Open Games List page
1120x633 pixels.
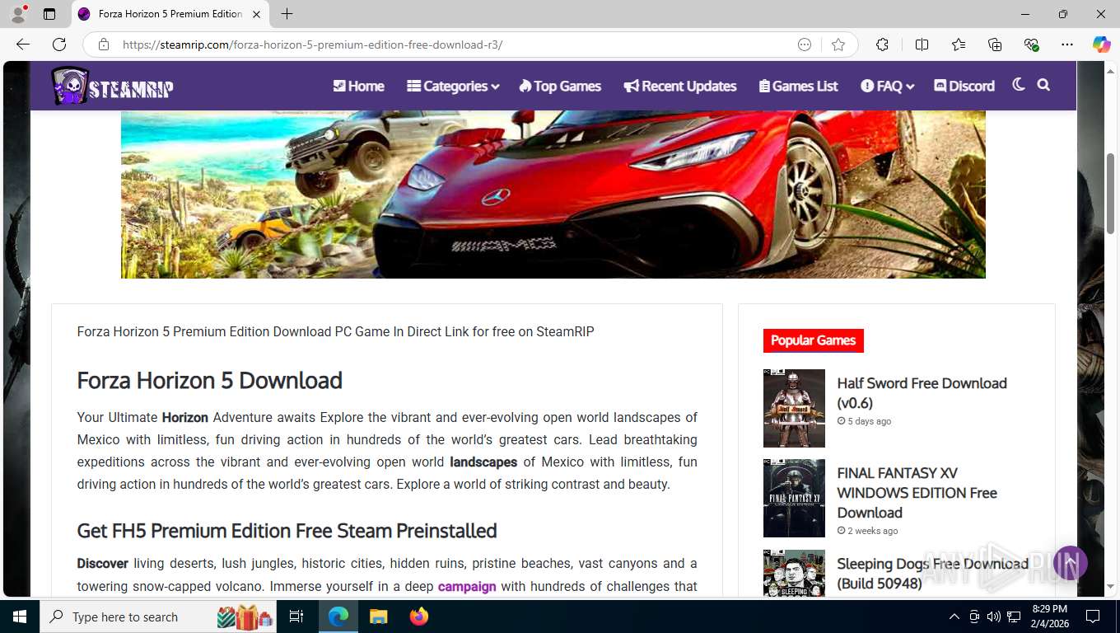click(798, 86)
